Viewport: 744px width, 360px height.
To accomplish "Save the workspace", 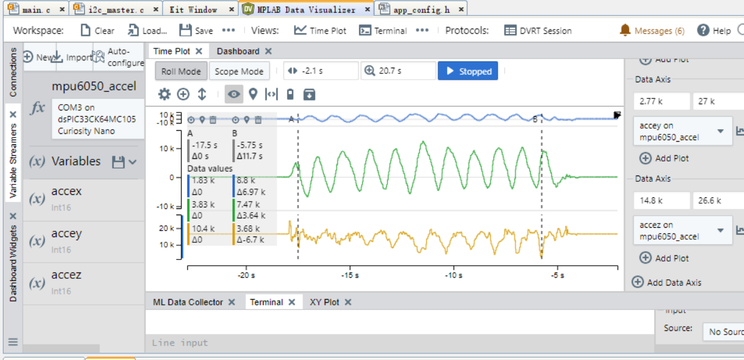I will pyautogui.click(x=196, y=30).
